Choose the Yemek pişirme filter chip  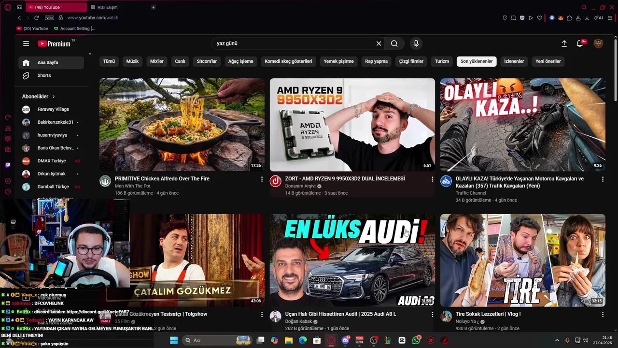click(338, 61)
